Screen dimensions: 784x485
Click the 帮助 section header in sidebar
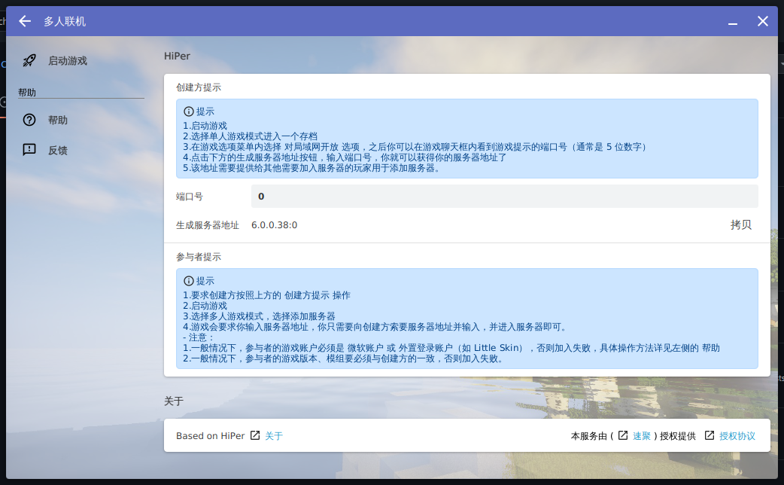[x=27, y=93]
